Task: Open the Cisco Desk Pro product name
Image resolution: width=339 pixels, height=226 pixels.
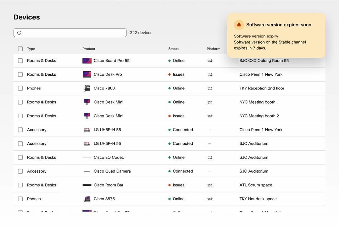Action: coord(108,74)
